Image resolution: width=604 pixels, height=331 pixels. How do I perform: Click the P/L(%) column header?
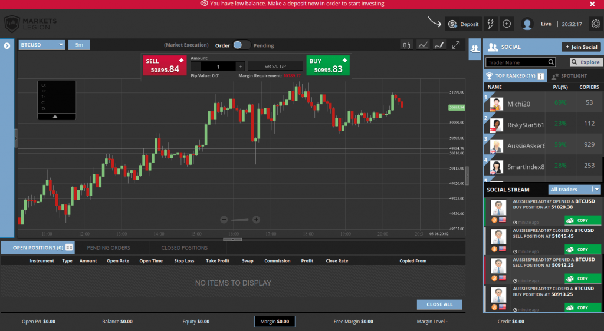(x=560, y=87)
